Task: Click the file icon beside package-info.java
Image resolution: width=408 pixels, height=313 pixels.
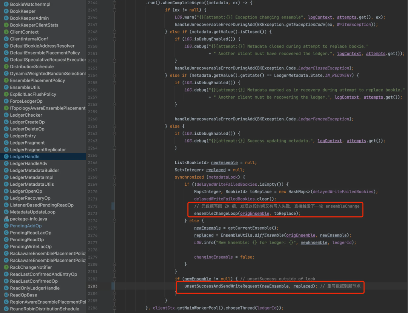Action: coord(6,219)
